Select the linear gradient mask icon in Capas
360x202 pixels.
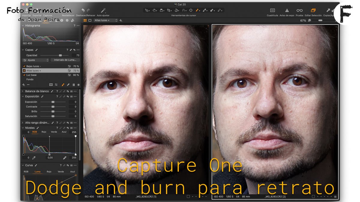pos(73,85)
